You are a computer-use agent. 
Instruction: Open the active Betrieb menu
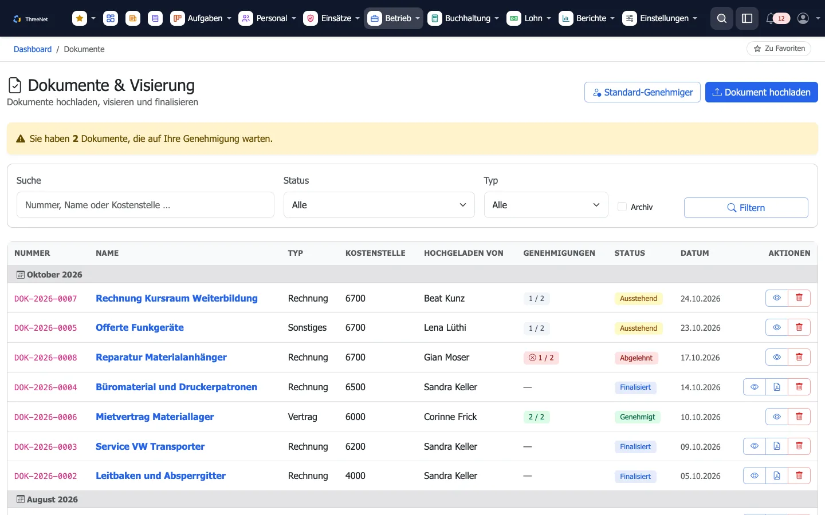(x=394, y=18)
